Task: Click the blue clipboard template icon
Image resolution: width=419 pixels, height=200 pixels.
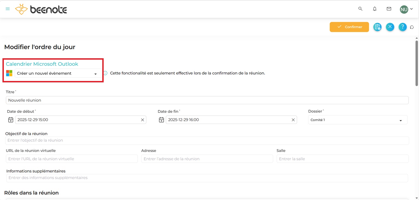Action: click(x=377, y=27)
